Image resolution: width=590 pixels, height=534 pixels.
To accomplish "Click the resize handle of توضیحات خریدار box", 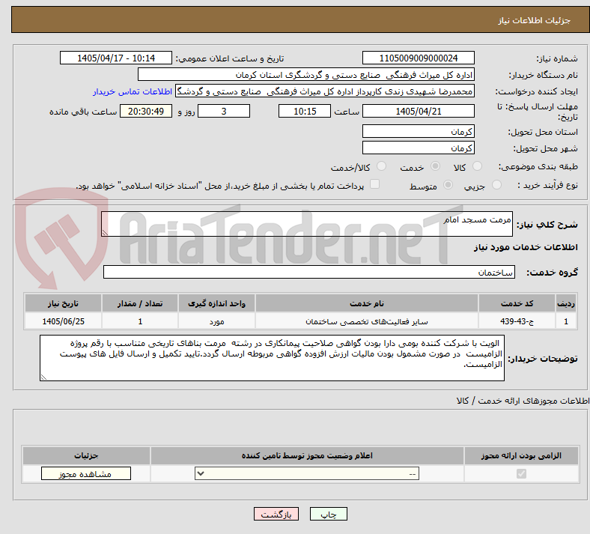I will 43,377.
